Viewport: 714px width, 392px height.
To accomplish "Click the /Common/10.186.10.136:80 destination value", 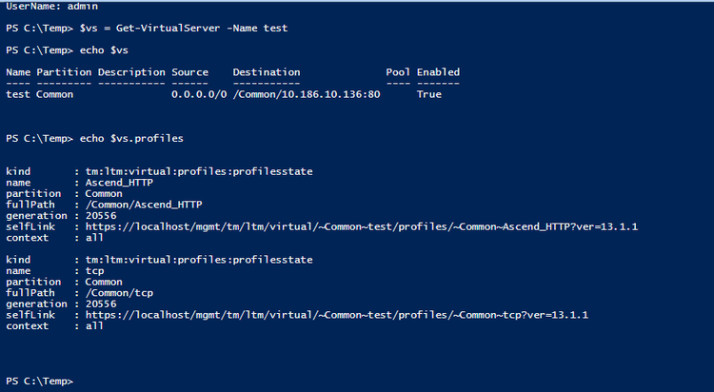I will click(307, 94).
